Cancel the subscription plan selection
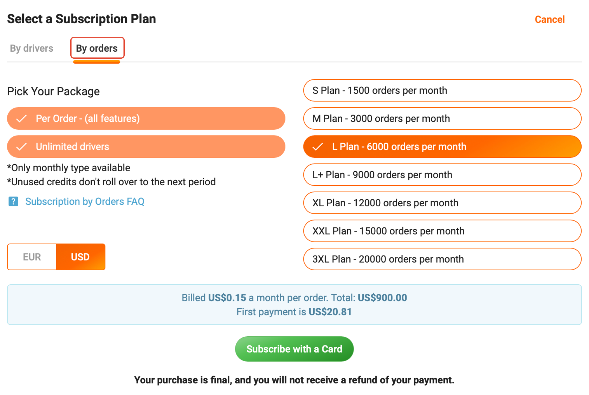 [549, 20]
